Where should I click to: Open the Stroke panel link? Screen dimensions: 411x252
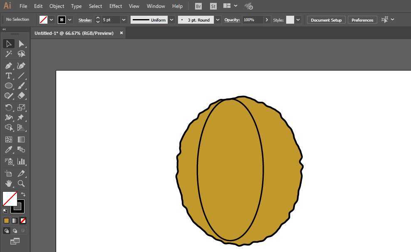pos(85,20)
